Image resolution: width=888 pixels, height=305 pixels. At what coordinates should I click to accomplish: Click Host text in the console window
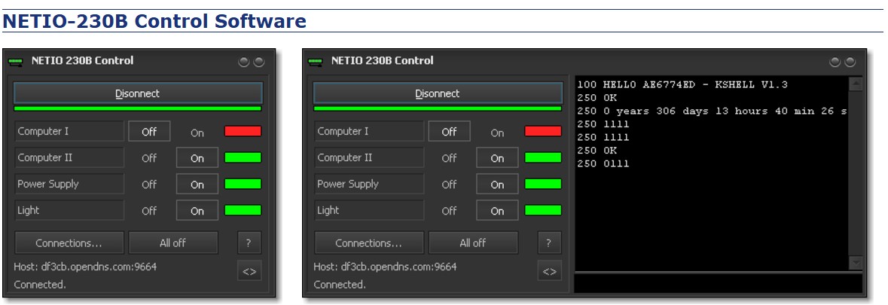pyautogui.click(x=385, y=267)
